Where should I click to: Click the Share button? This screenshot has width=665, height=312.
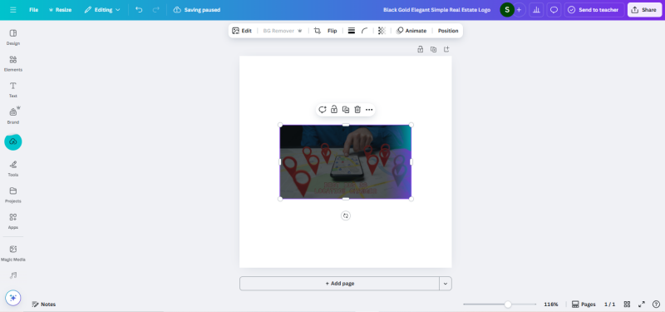tap(644, 10)
